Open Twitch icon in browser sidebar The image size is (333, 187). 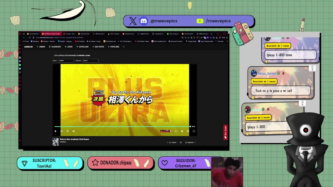click(x=20, y=61)
